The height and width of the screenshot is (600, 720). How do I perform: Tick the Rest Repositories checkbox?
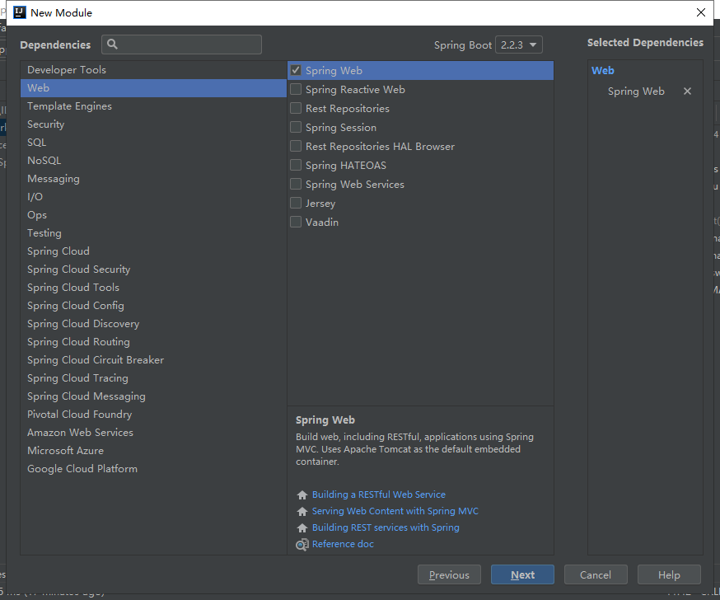296,109
